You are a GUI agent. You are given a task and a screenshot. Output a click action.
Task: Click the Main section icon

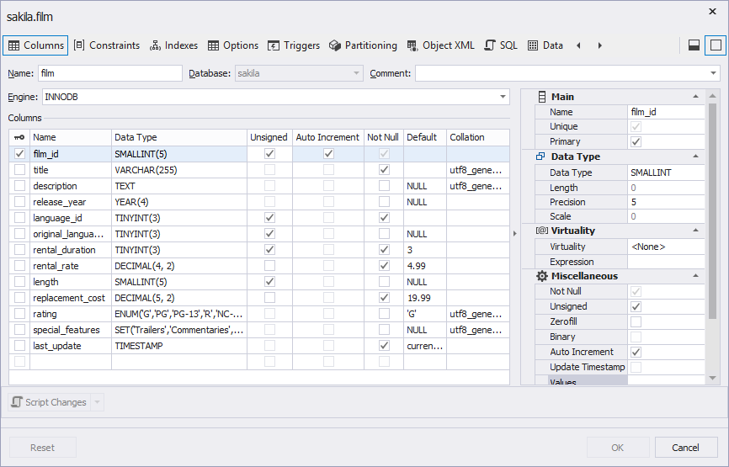(541, 97)
